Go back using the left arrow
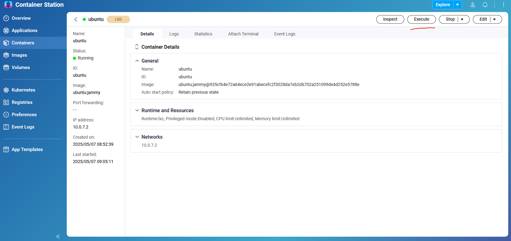 coord(76,19)
